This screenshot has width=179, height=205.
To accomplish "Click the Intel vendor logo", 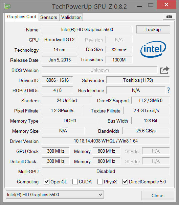I will 153,49.
